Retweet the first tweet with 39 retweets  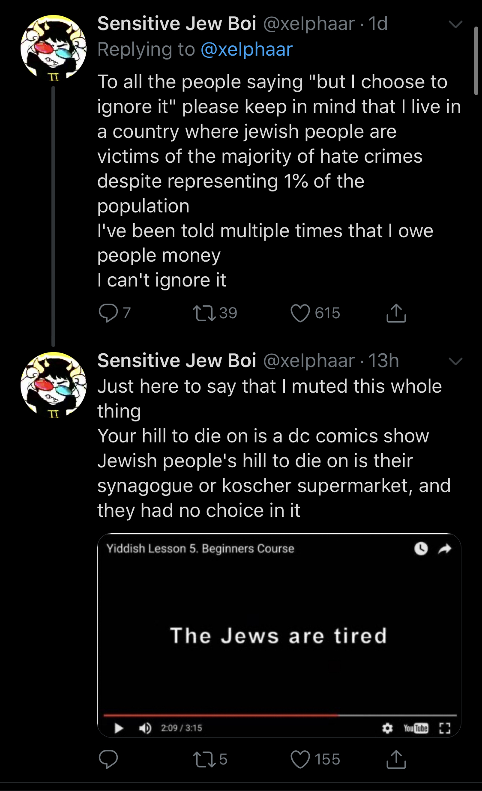tap(204, 313)
